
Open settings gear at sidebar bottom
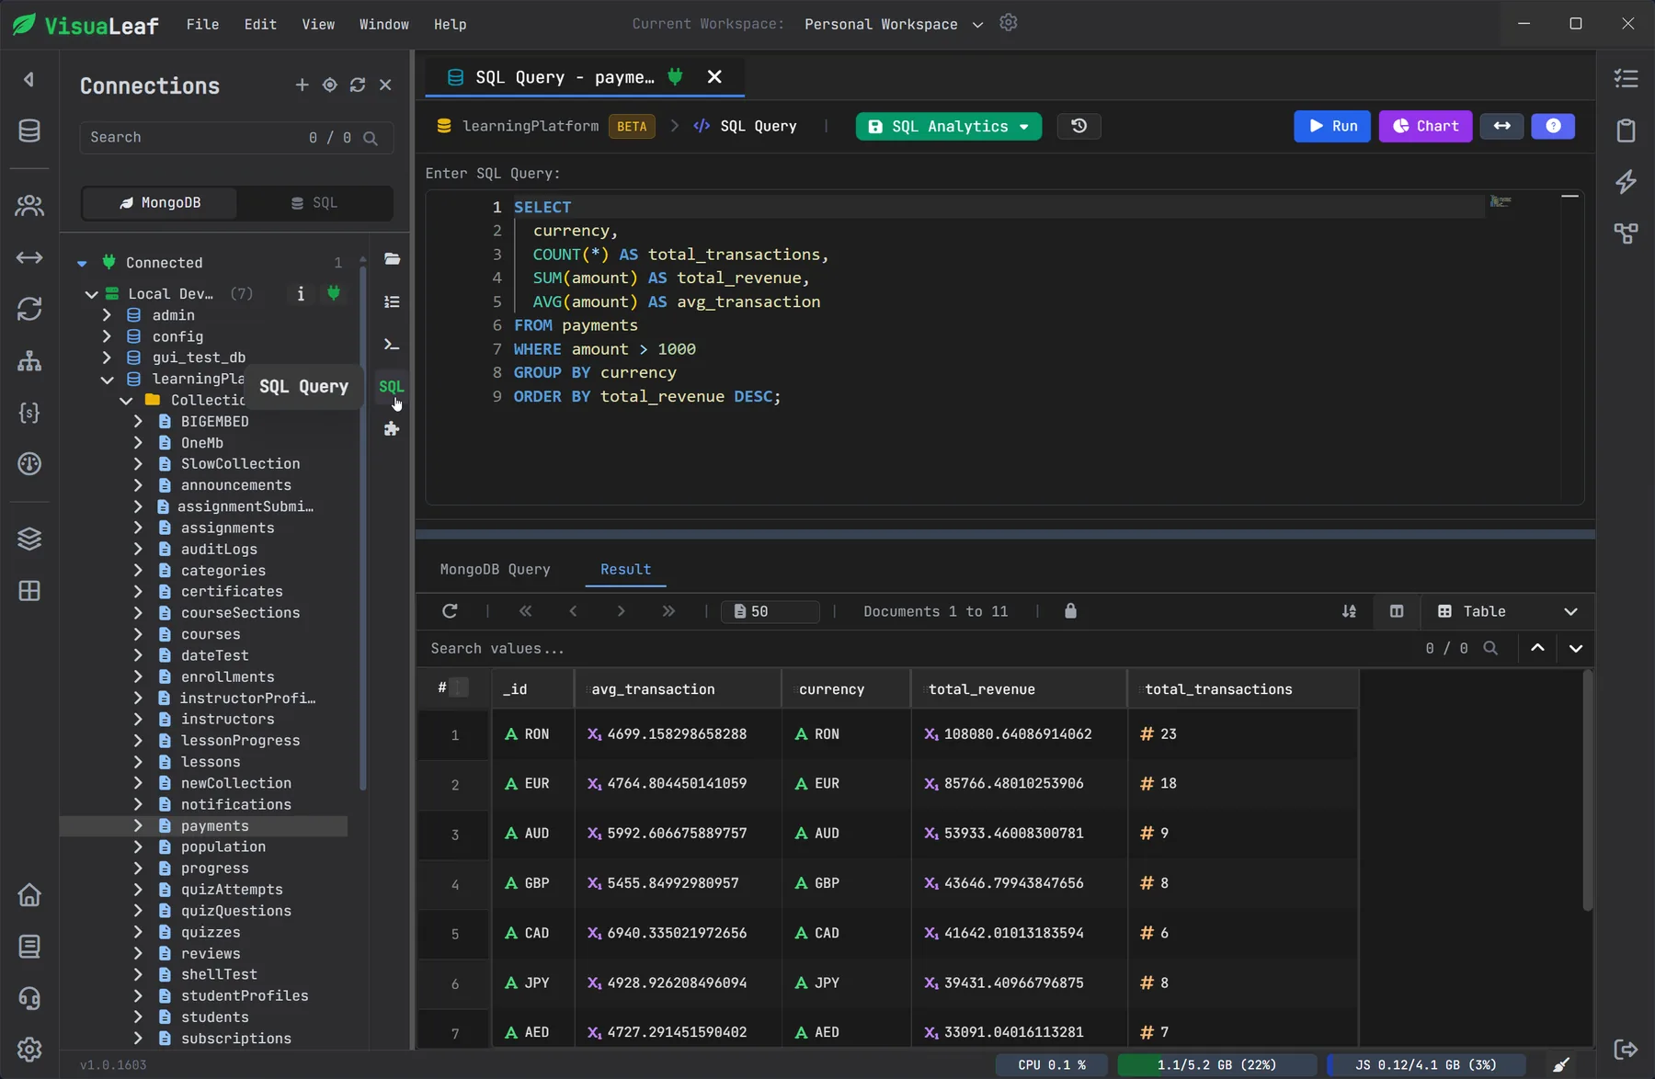coord(29,1050)
